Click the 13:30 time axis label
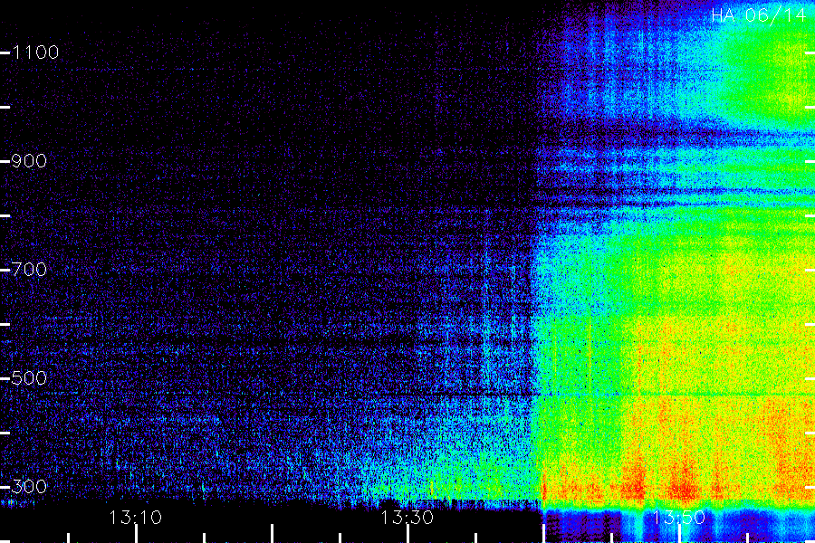 point(407,518)
